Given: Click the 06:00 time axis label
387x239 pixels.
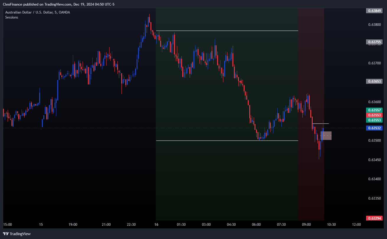Looking at the screenshot, I should [x=256, y=225].
